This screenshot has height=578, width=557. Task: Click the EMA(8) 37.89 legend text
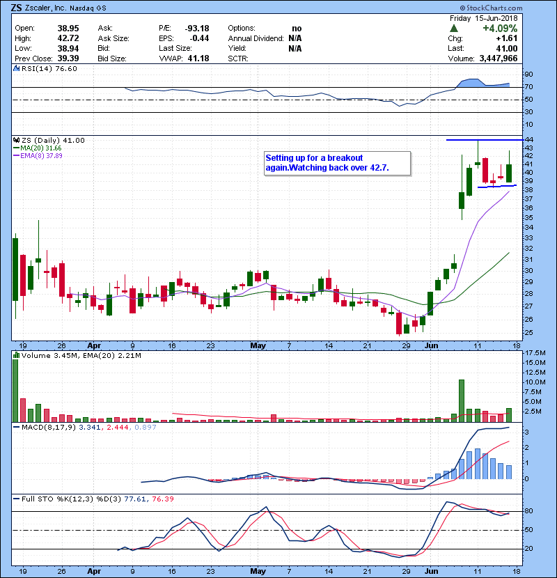(41, 156)
